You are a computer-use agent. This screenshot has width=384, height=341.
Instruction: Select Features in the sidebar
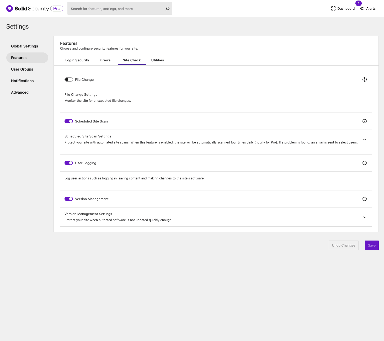point(27,58)
